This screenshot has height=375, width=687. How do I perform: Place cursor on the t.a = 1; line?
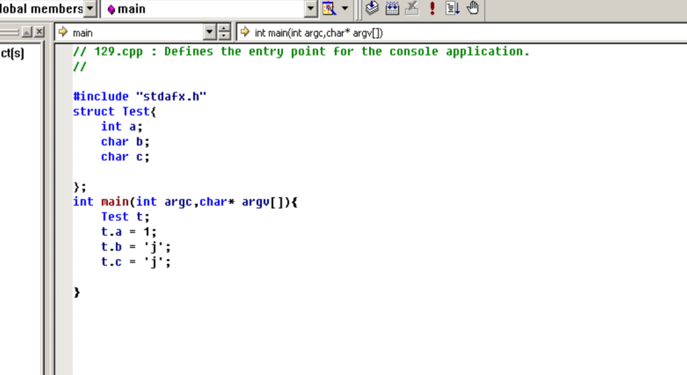128,232
